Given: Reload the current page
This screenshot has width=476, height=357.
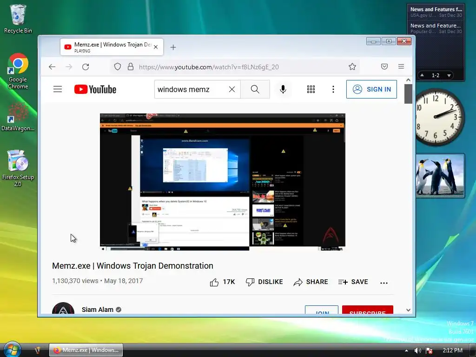Looking at the screenshot, I should click(x=86, y=67).
